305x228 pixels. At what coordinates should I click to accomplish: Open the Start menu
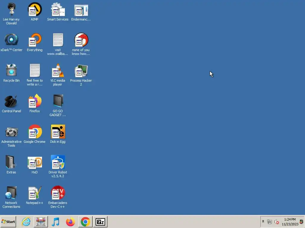(x=8, y=221)
